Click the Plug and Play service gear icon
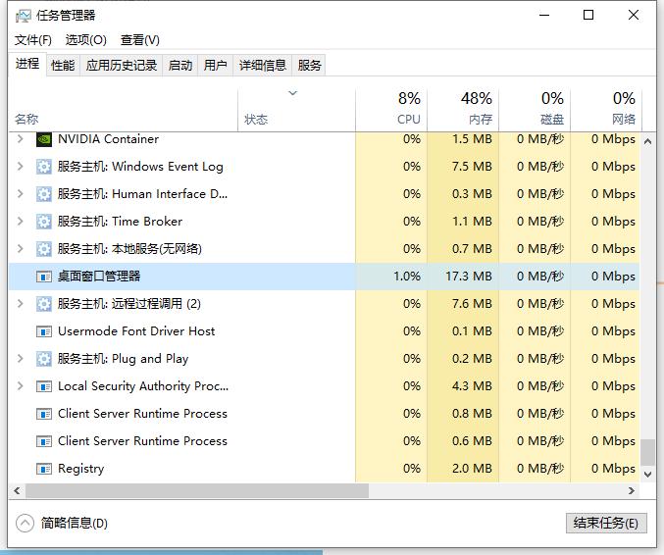 point(43,359)
